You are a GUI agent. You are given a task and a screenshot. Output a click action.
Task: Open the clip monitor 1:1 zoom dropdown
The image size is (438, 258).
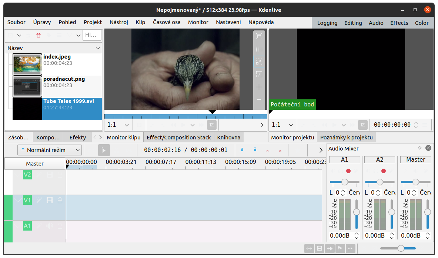pyautogui.click(x=118, y=125)
